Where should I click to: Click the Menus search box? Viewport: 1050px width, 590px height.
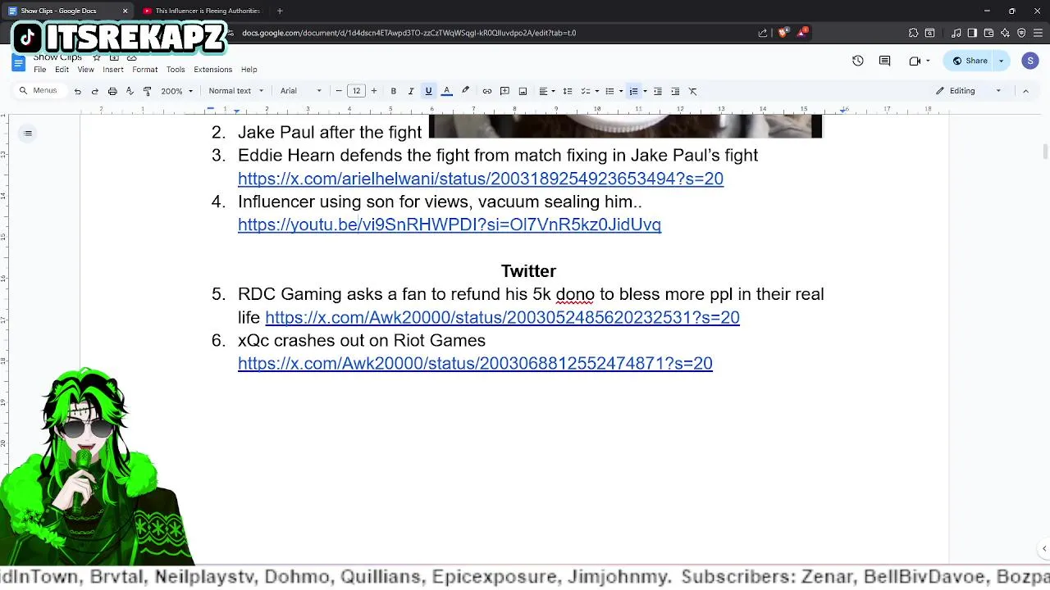40,91
